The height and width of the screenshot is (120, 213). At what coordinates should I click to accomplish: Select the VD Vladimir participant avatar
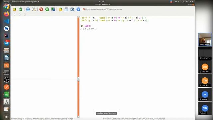pos(205,108)
